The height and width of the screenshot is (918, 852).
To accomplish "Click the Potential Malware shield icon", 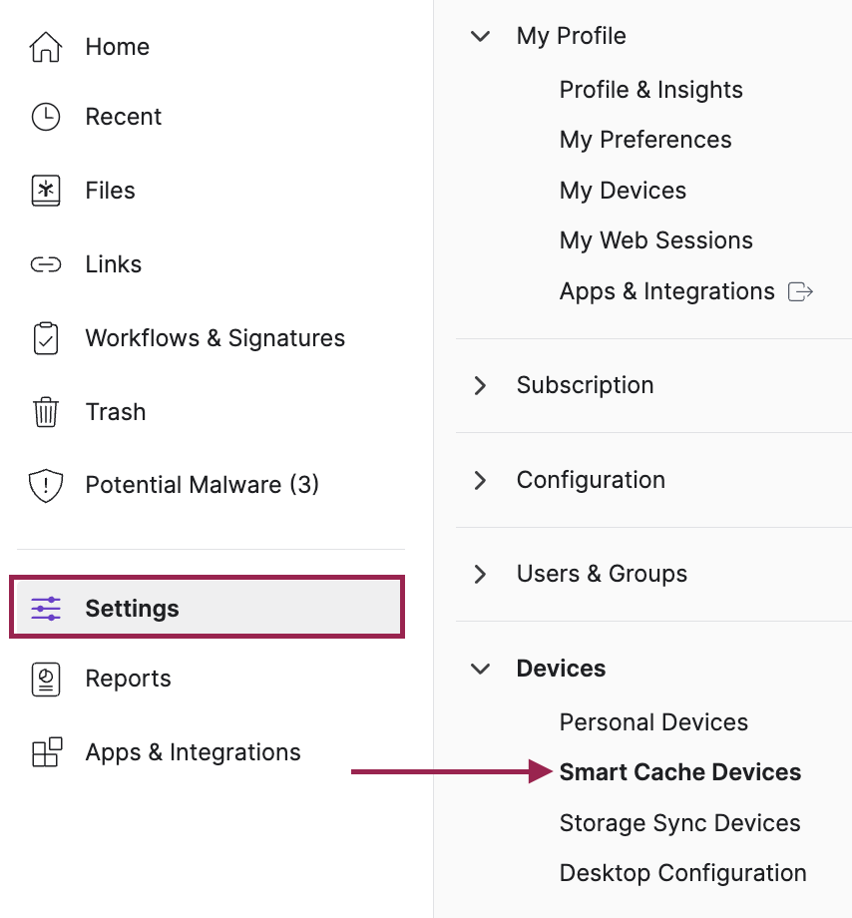I will pos(46,486).
